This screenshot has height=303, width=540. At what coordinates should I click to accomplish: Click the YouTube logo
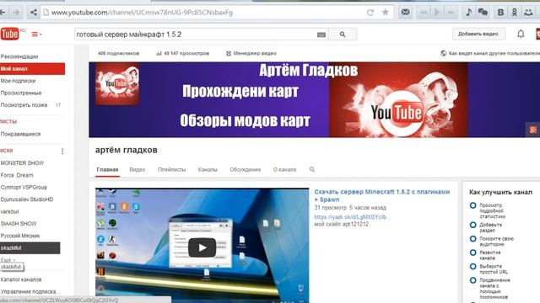[x=10, y=34]
